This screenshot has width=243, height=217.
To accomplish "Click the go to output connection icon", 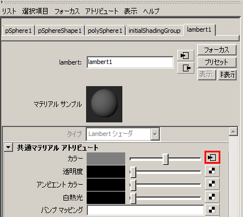I will click(x=185, y=68).
